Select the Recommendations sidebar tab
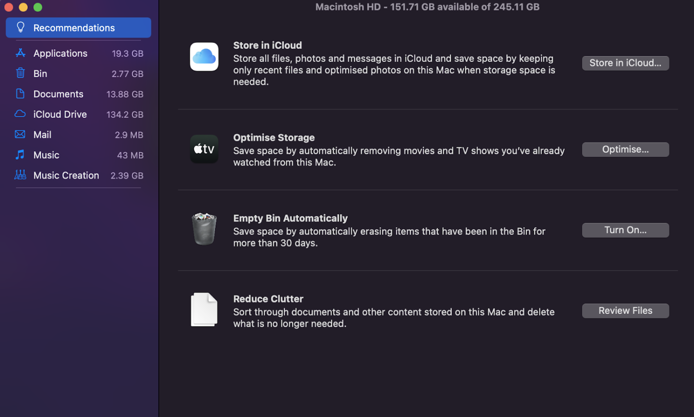Image resolution: width=694 pixels, height=417 pixels. coord(78,28)
